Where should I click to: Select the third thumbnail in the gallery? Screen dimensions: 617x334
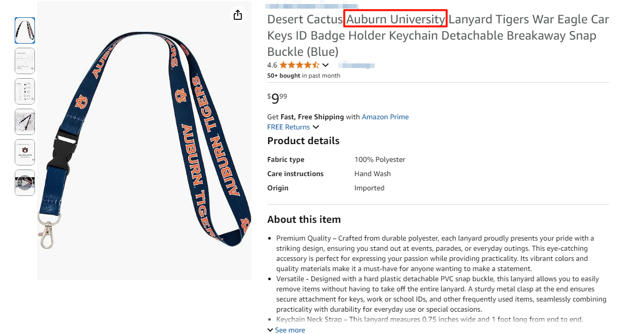tap(25, 91)
